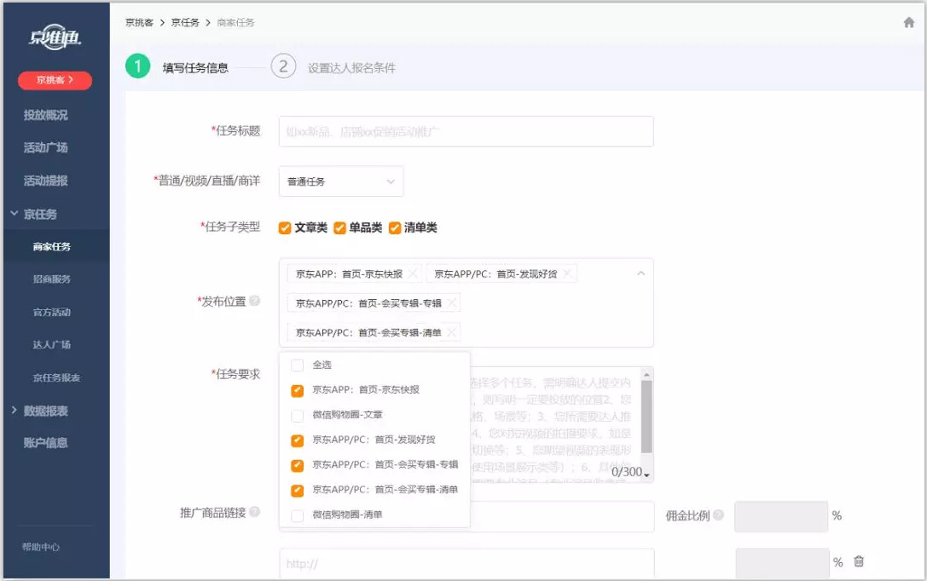Click the help icon next to 佣金比例
This screenshot has width=927, height=581.
(718, 515)
